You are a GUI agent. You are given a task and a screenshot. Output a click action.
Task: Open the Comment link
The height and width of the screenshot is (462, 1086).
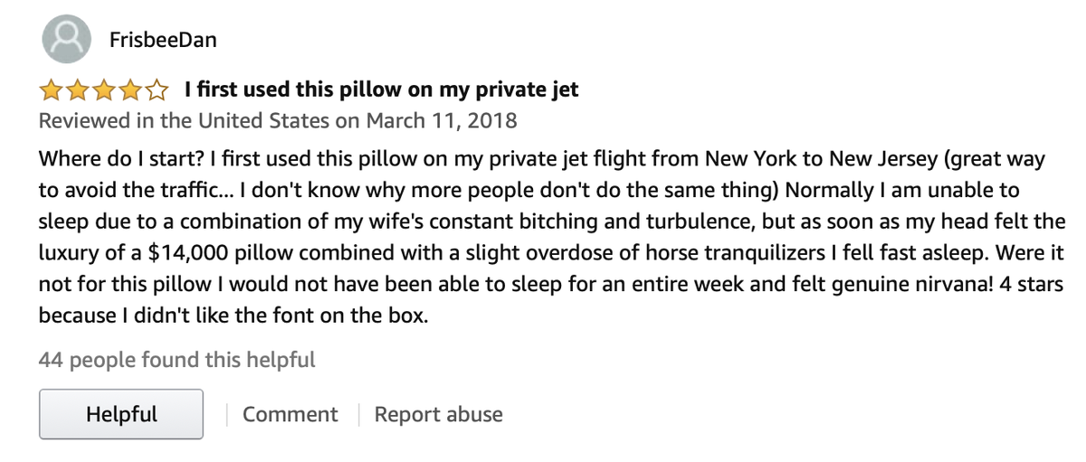290,414
